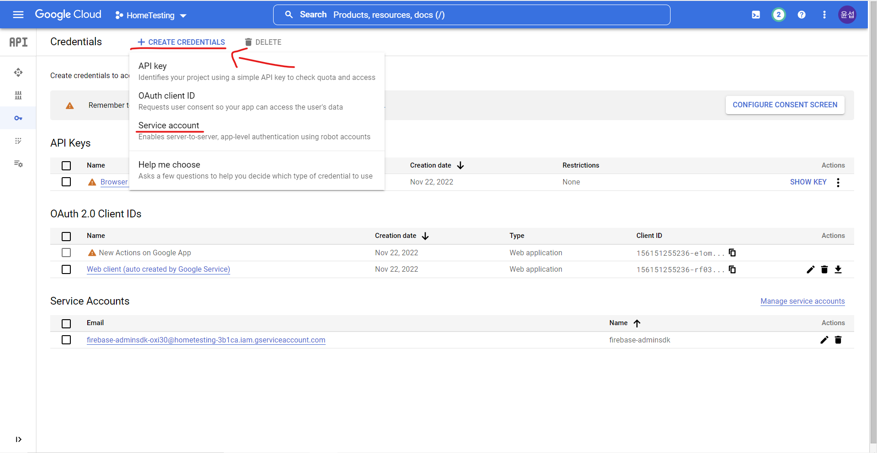Click the API logo in sidebar
Viewport: 877px width, 453px height.
[18, 42]
